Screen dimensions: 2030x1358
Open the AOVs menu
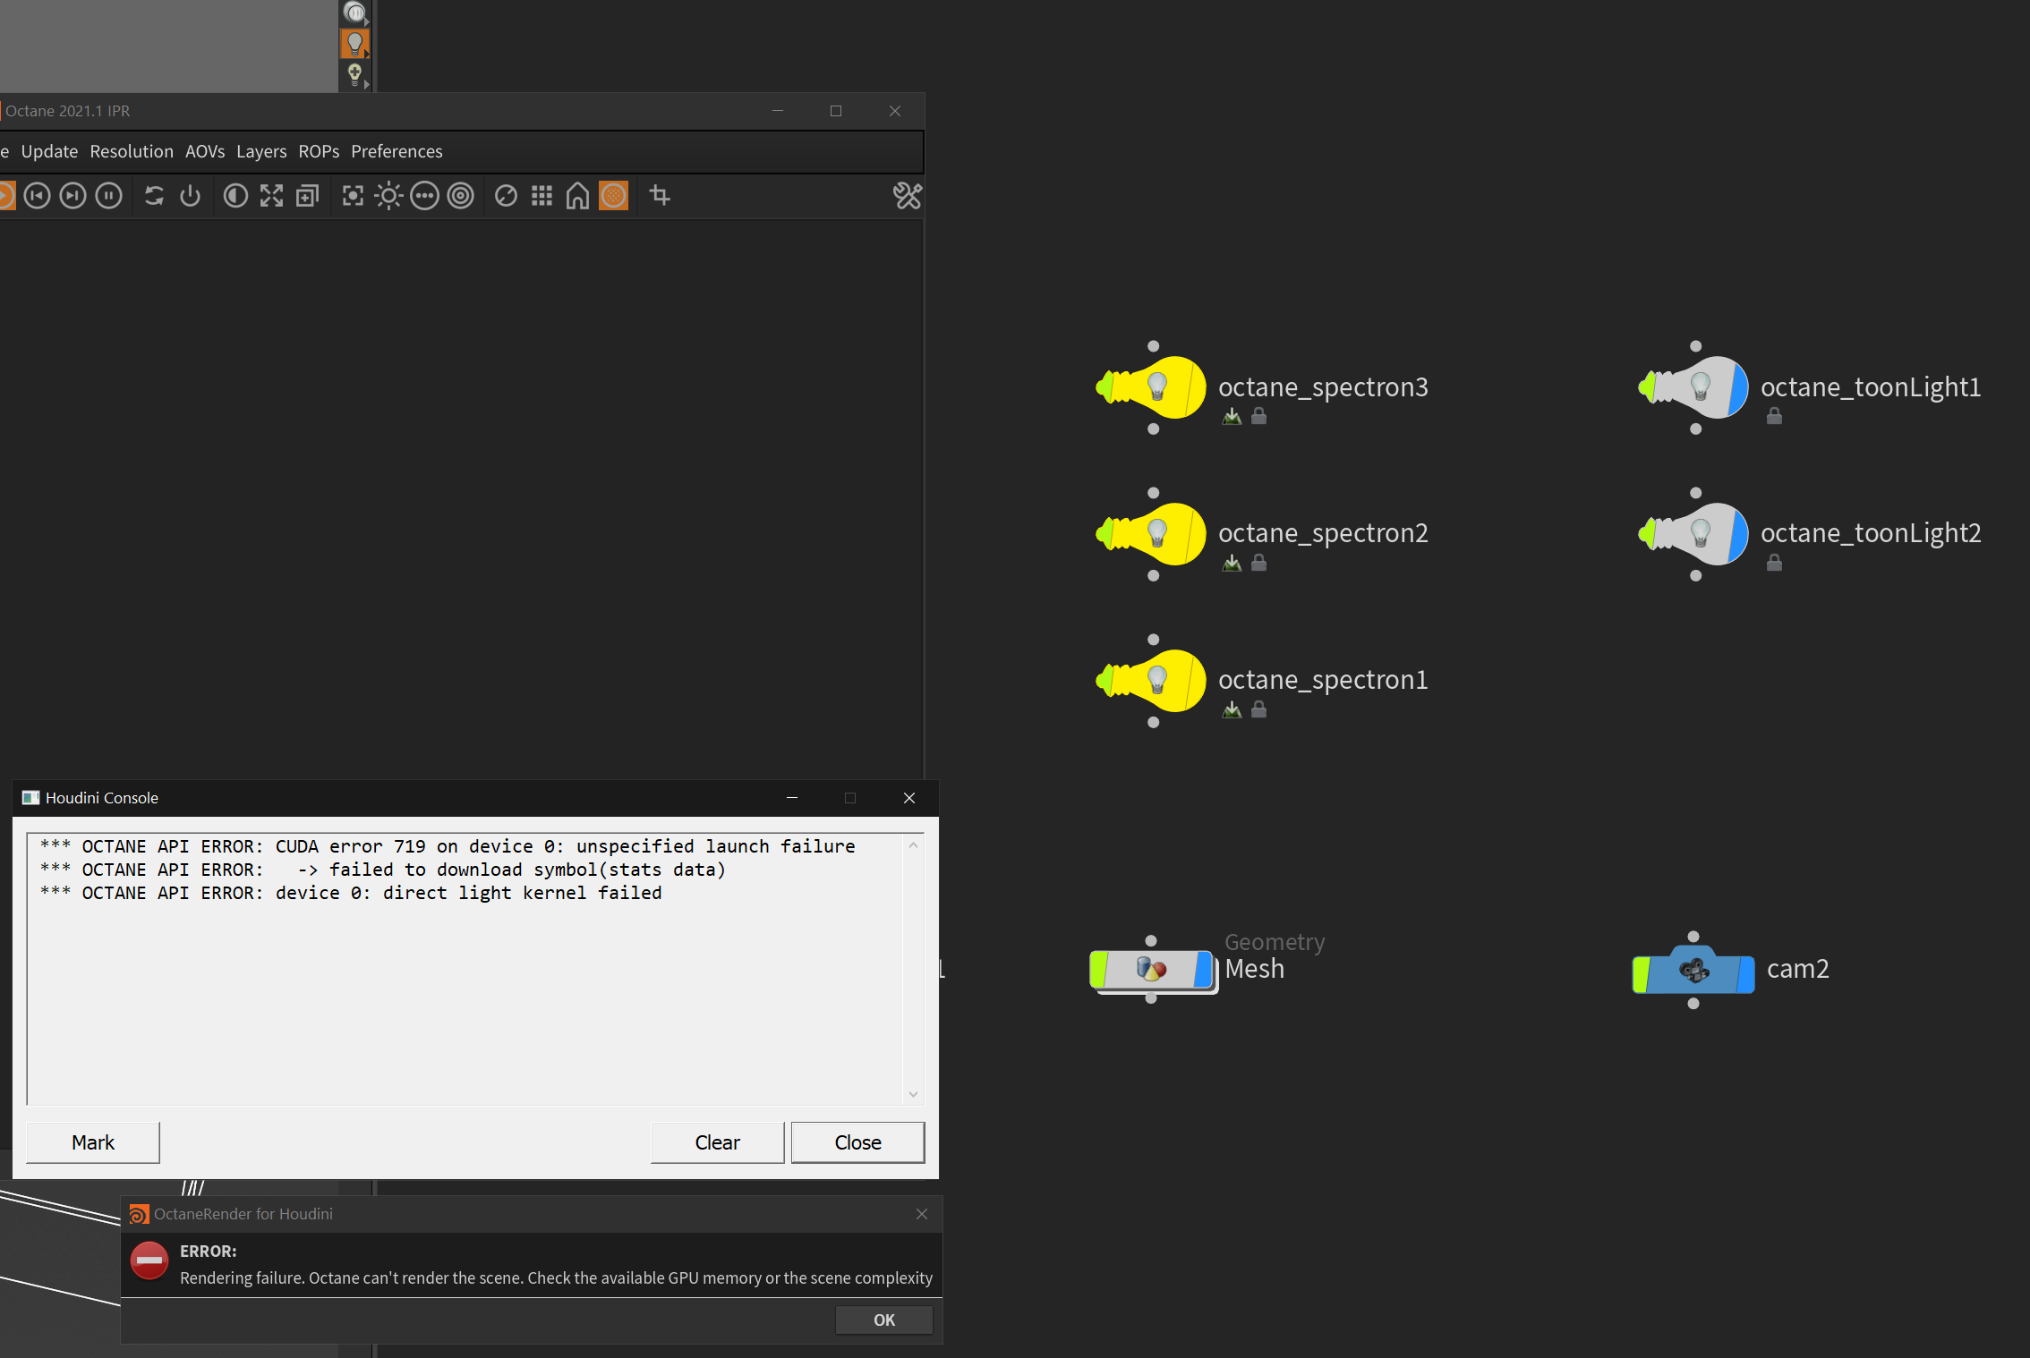pos(205,151)
